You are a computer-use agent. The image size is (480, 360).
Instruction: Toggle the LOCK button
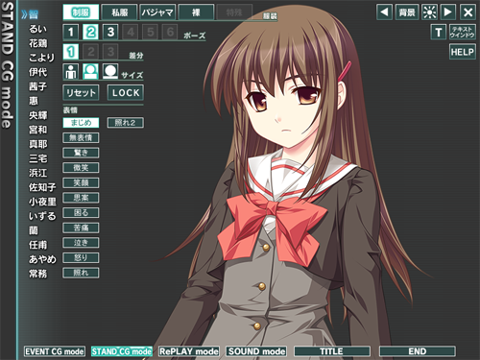pos(126,93)
